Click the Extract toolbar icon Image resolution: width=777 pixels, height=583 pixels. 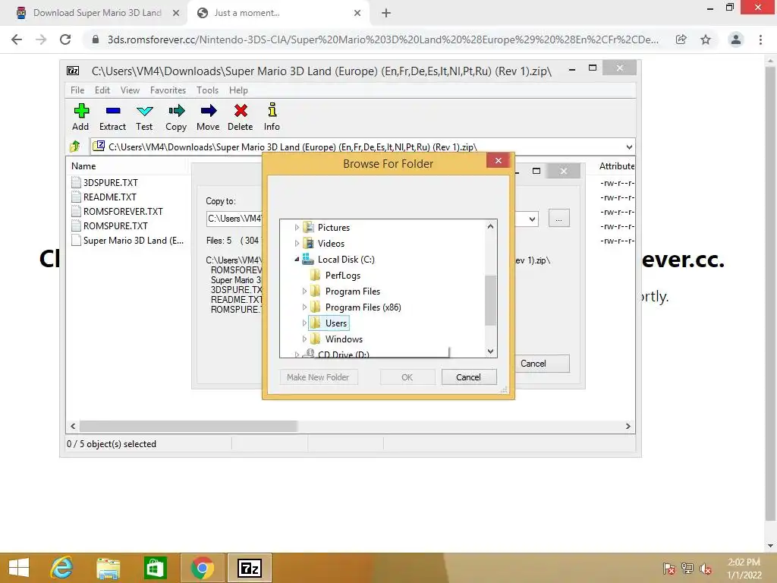pos(113,111)
